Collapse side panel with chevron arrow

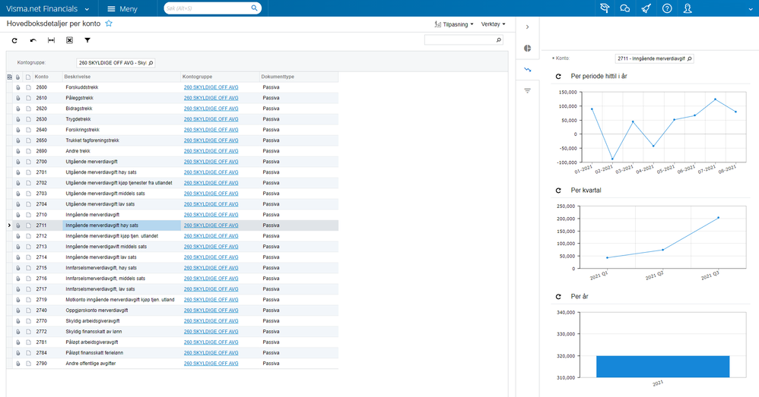528,27
